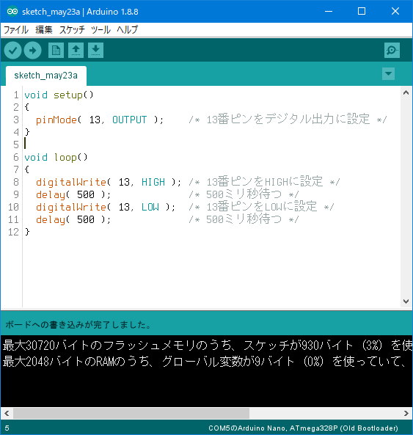Click the console scroll-right arrow
Screen dimensions: 413x435
(x=406, y=414)
